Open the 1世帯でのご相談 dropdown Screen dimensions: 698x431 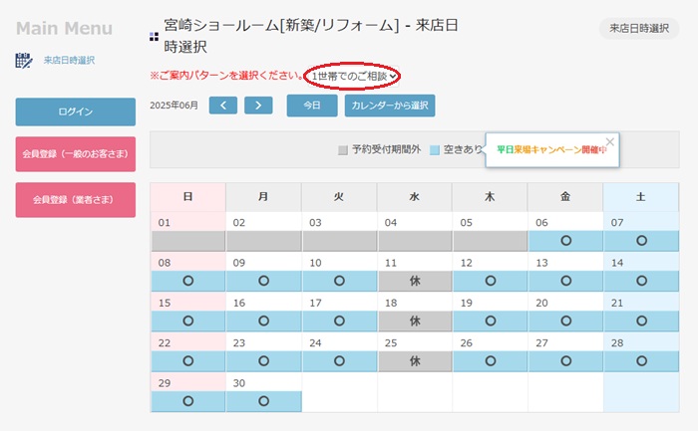point(354,77)
